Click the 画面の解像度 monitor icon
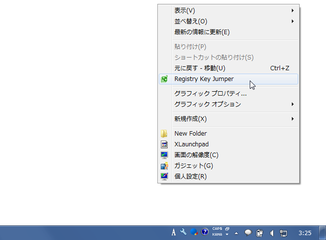 164,155
